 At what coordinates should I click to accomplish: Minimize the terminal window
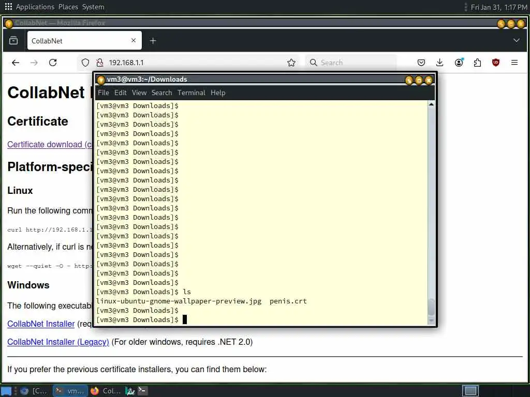[x=409, y=80]
